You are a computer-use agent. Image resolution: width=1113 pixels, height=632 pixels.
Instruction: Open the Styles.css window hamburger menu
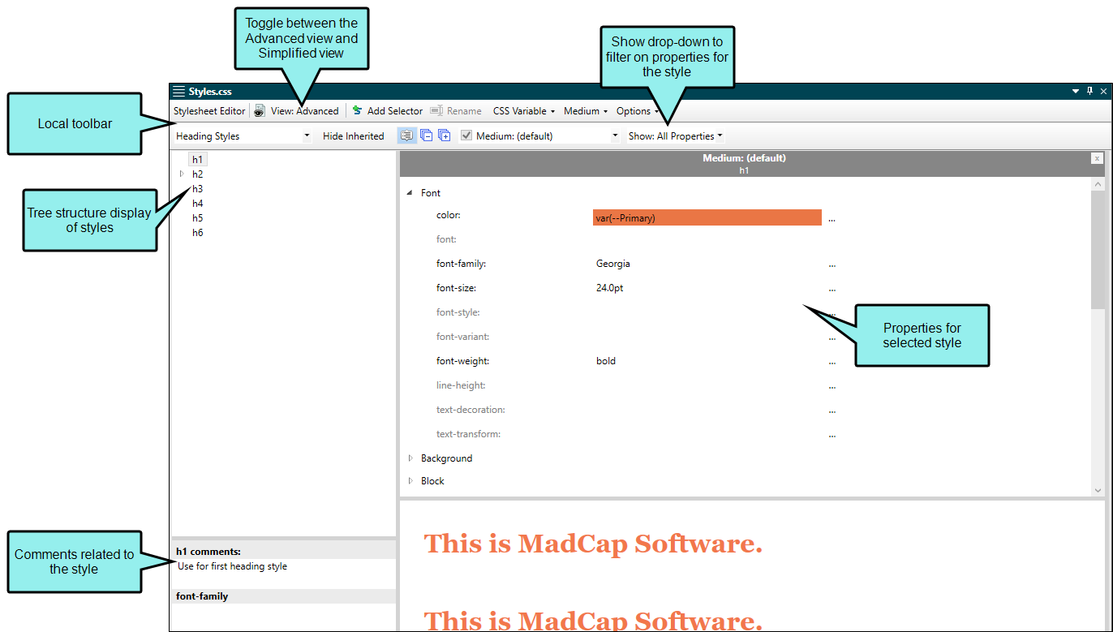coord(178,92)
